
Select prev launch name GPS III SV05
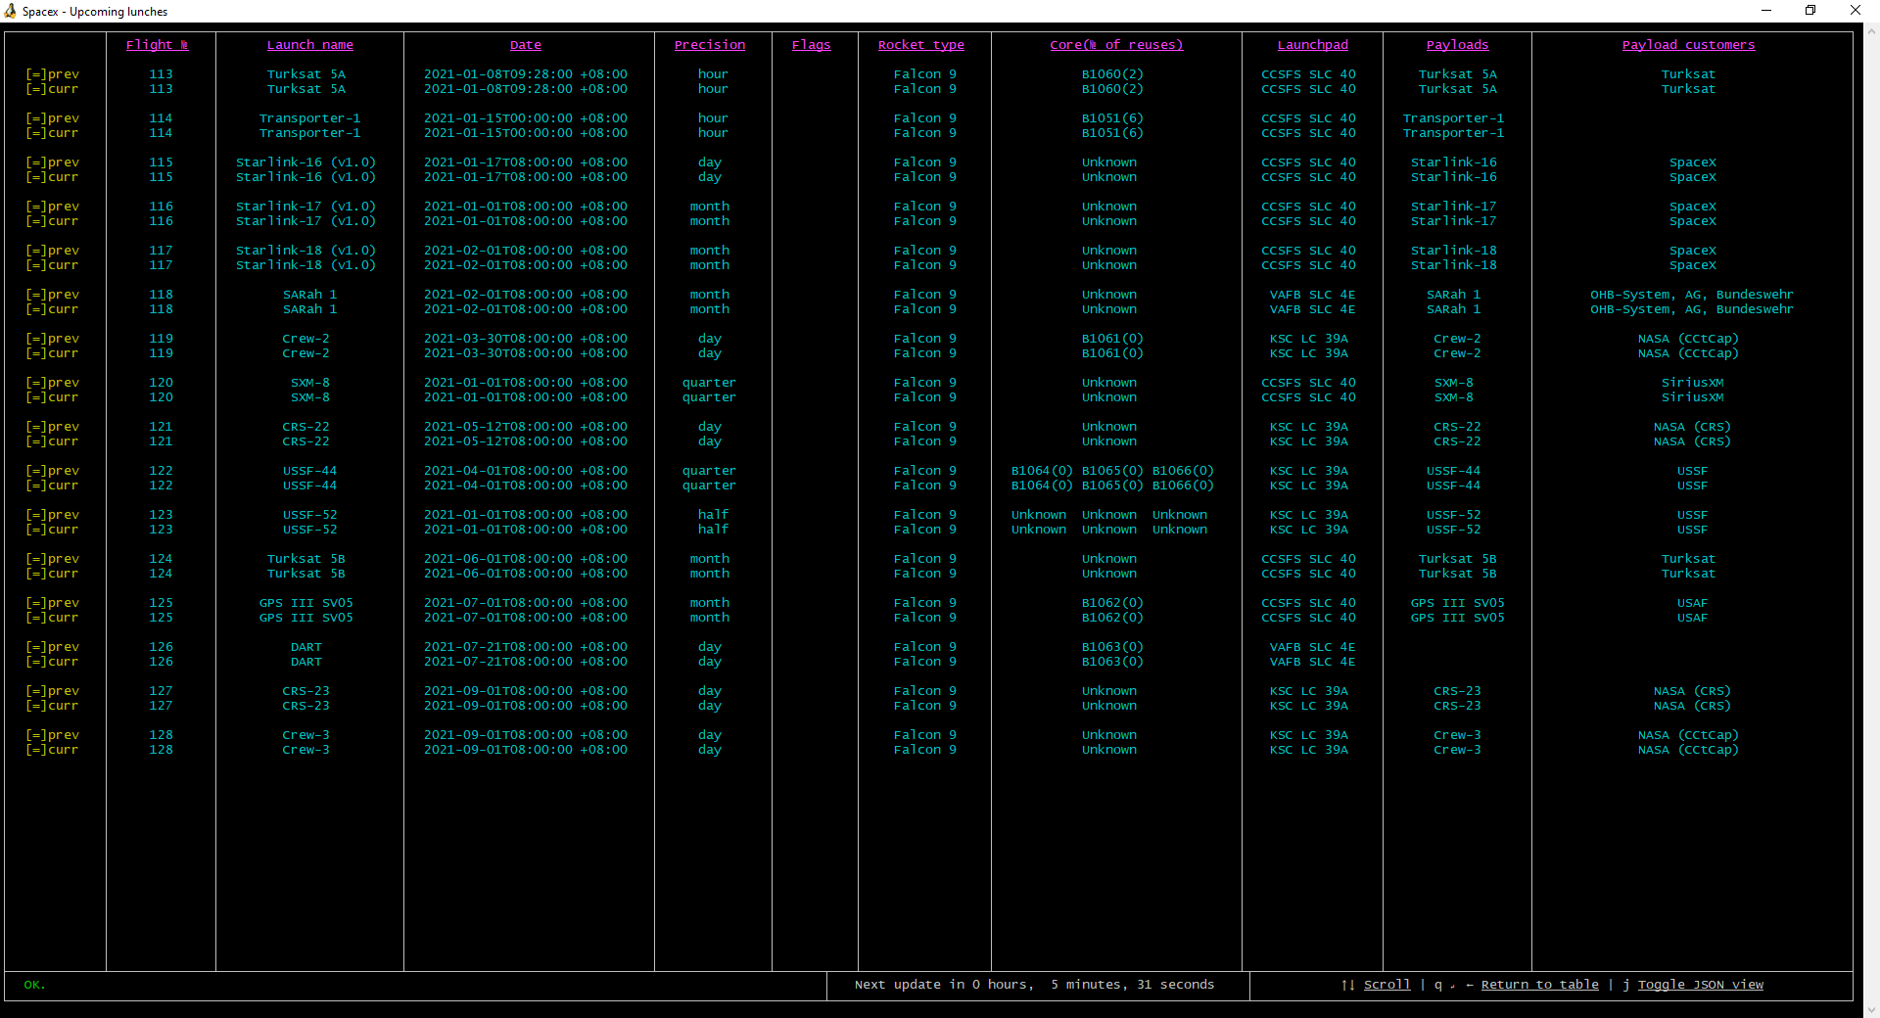coord(306,603)
